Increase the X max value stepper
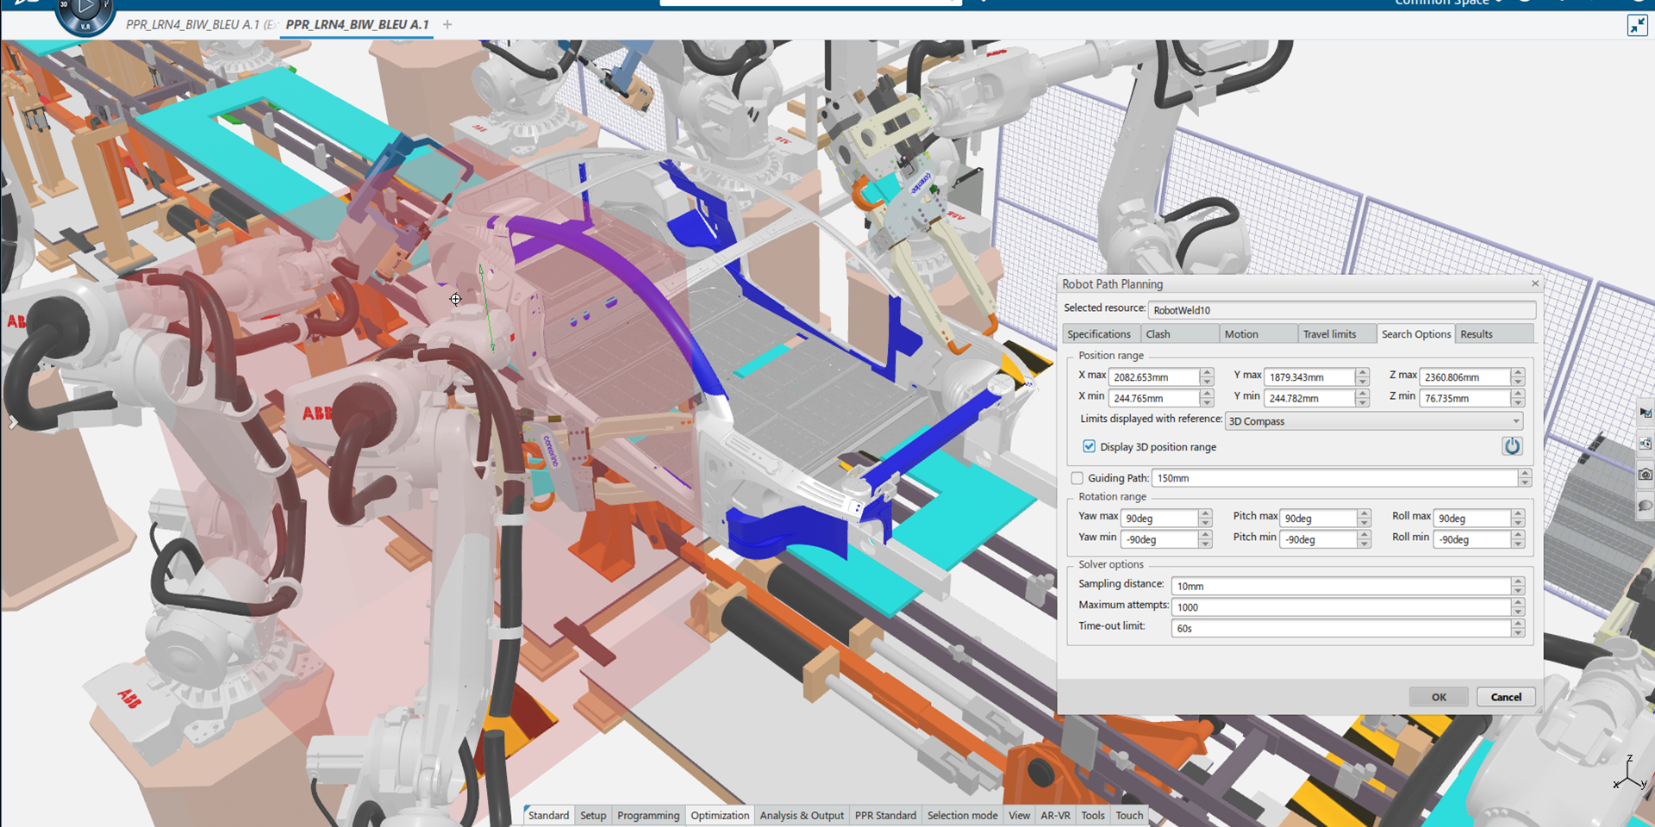 [x=1207, y=372]
